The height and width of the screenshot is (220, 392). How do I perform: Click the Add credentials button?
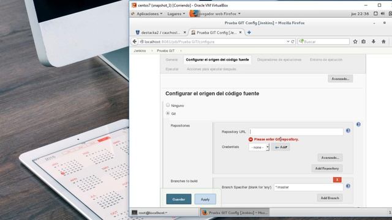pyautogui.click(x=281, y=147)
